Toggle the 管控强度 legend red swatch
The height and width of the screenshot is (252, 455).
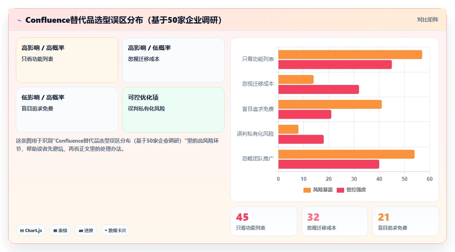pyautogui.click(x=340, y=190)
